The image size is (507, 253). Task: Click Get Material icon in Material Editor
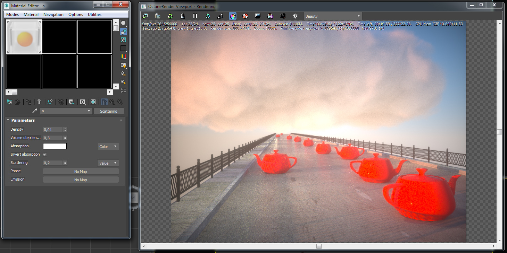[10, 102]
